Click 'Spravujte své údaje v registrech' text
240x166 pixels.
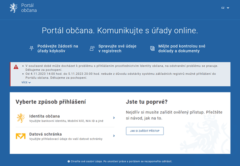coord(117,49)
